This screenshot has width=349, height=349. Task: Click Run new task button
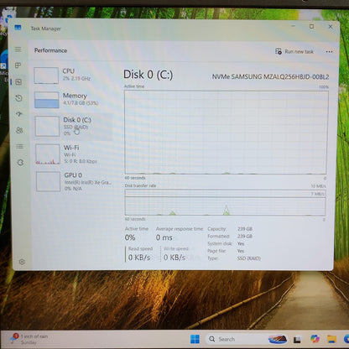point(294,51)
